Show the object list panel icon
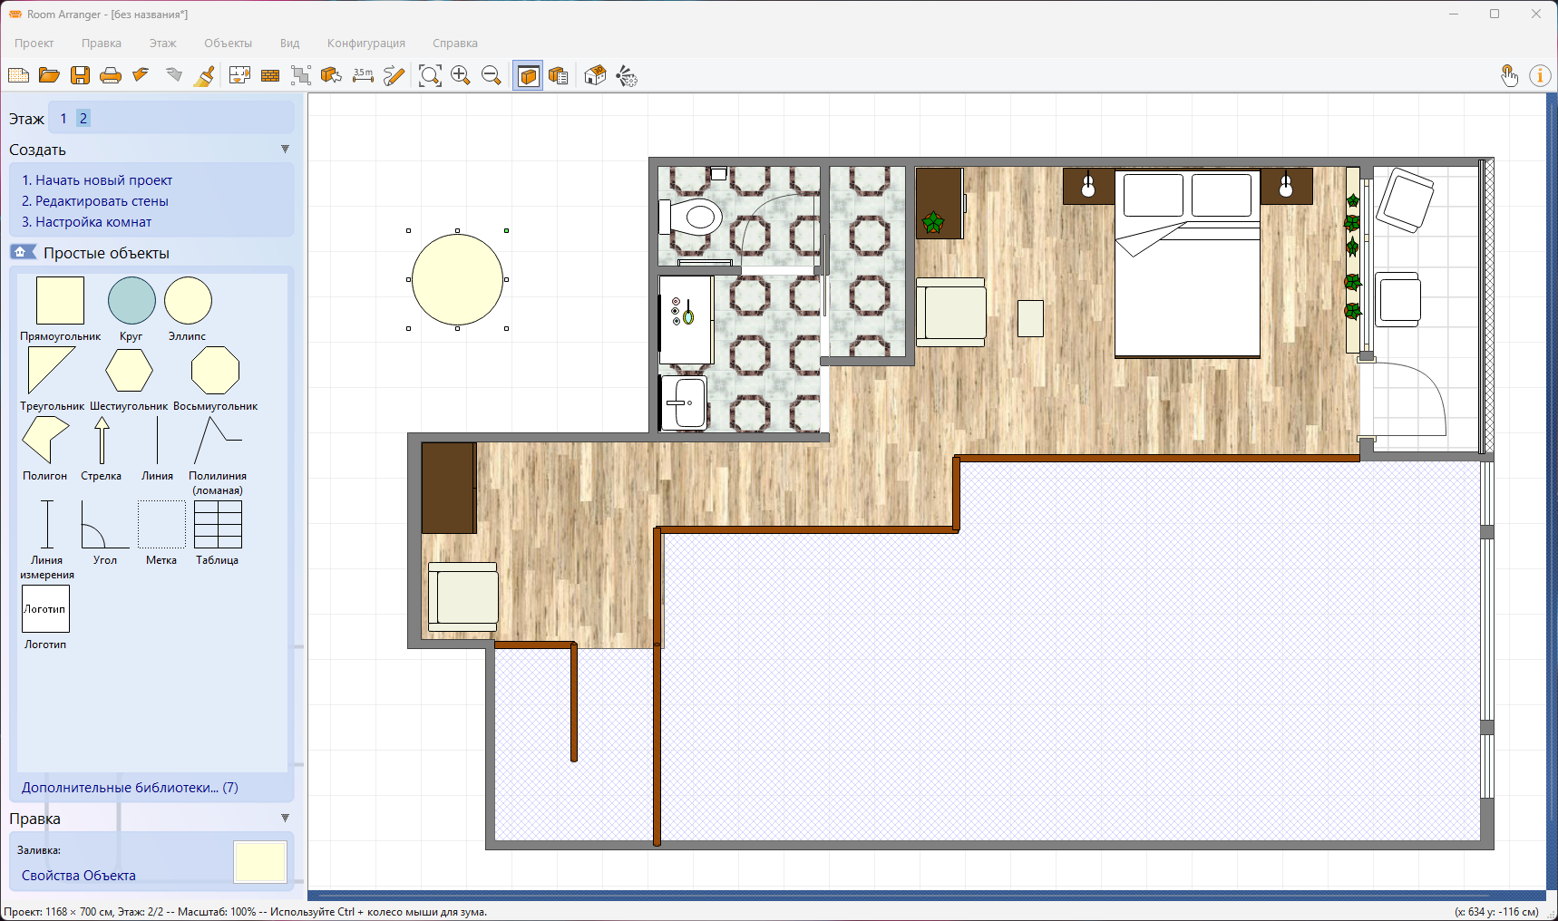 [x=559, y=76]
